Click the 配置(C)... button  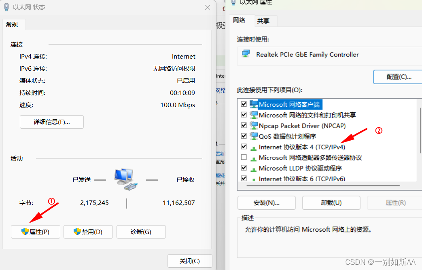pyautogui.click(x=399, y=77)
